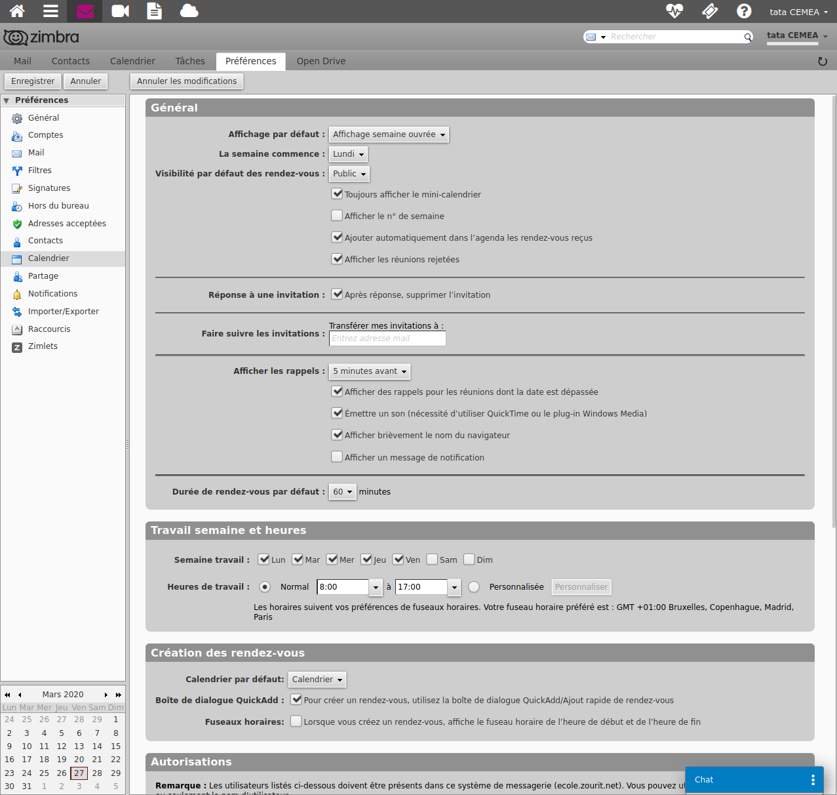Open work start time 8:00 dropdown
The height and width of the screenshot is (795, 837).
(x=376, y=587)
